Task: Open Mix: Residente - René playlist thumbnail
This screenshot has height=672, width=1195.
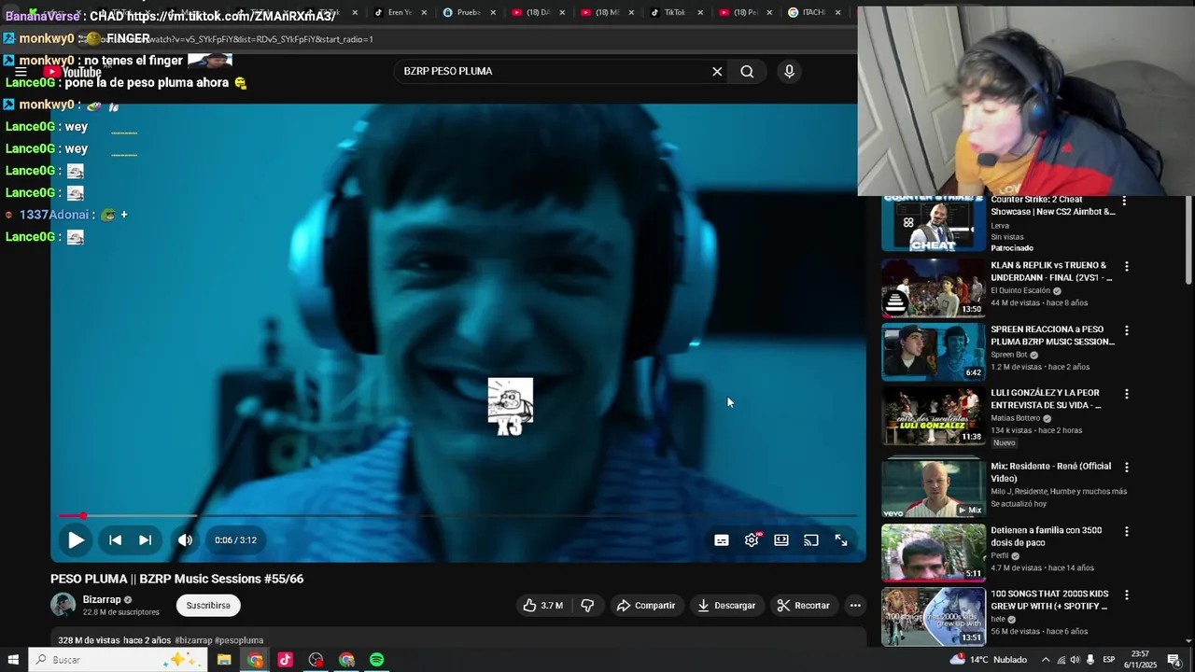Action: 934,488
